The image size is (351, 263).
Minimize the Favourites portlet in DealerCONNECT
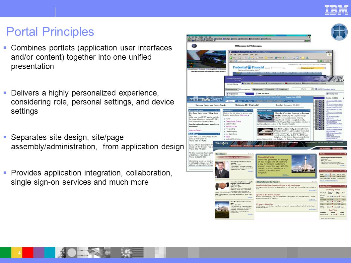[249, 110]
